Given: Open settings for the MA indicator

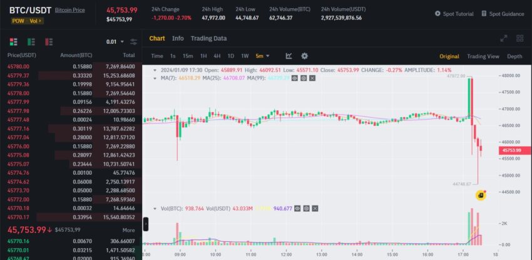Looking at the screenshot, I should point(304,78).
